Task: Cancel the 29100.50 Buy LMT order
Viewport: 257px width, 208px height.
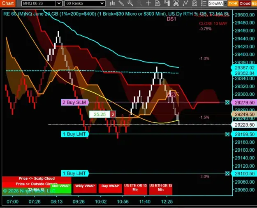Action: coord(227,173)
